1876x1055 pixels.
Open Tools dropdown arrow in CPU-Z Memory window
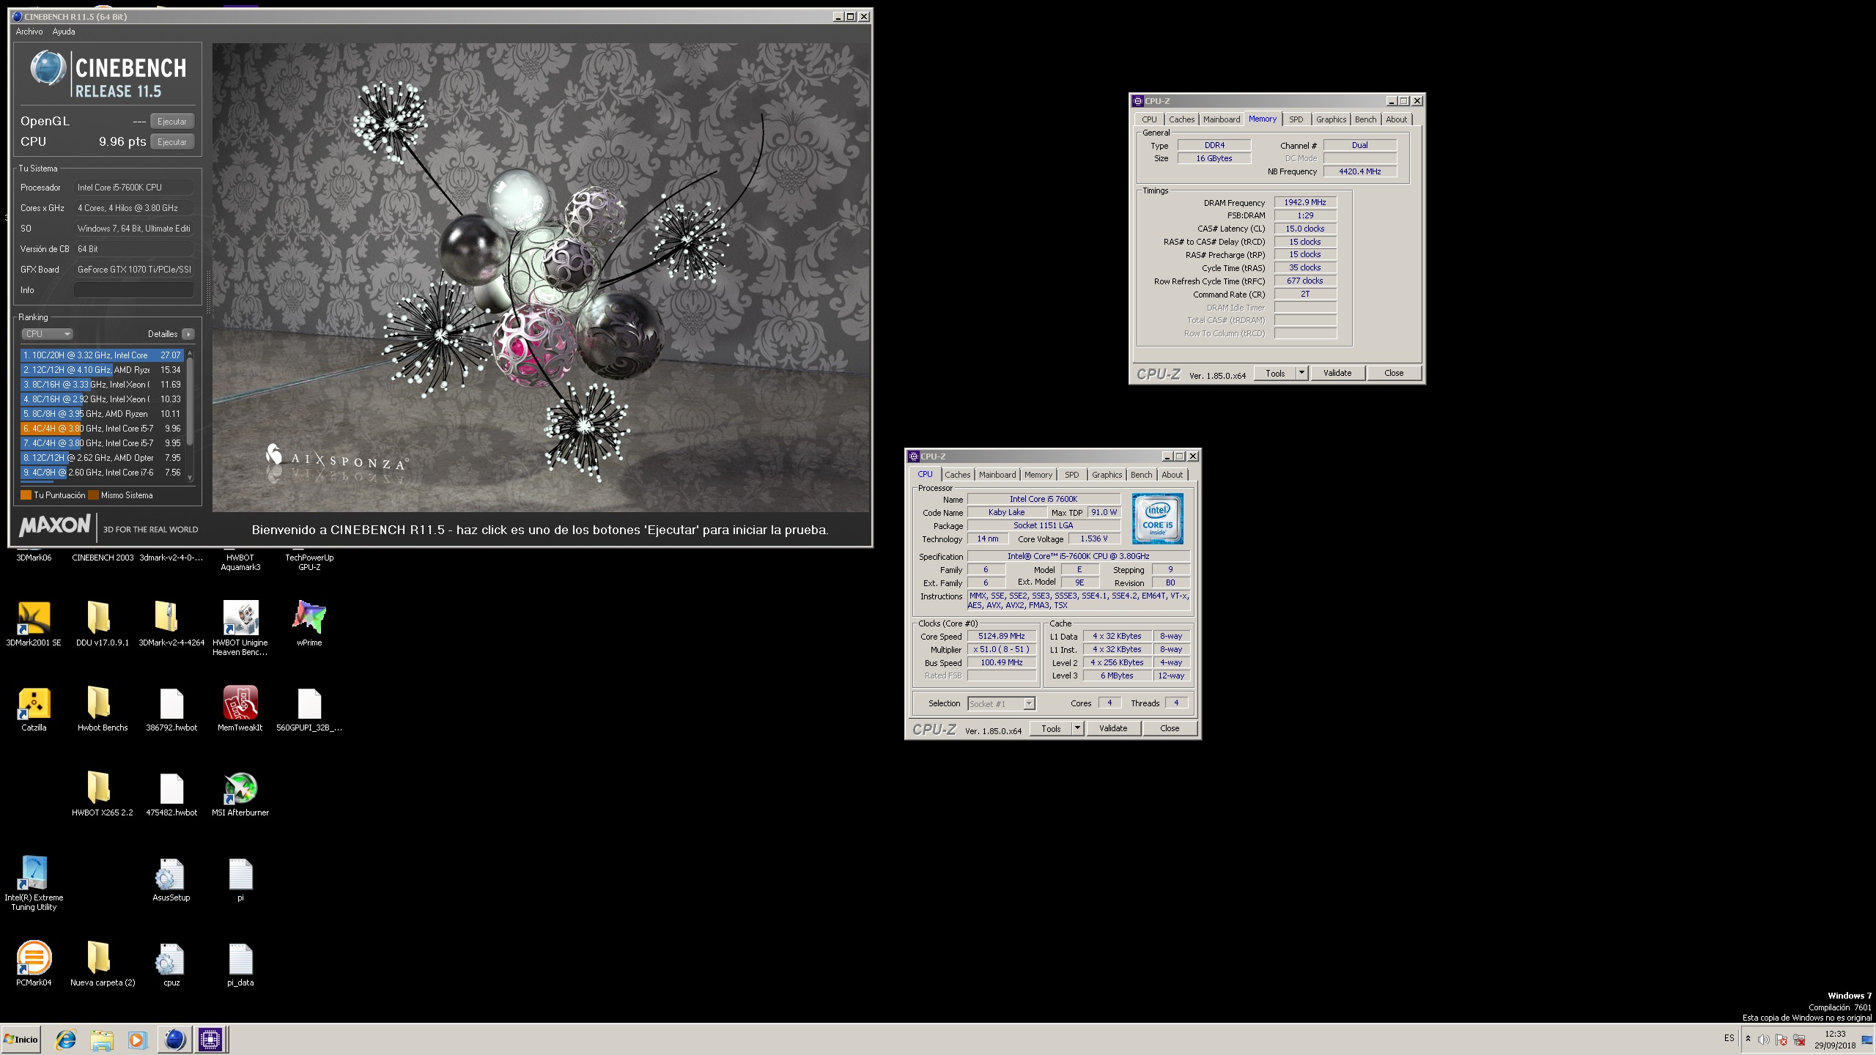(x=1301, y=373)
